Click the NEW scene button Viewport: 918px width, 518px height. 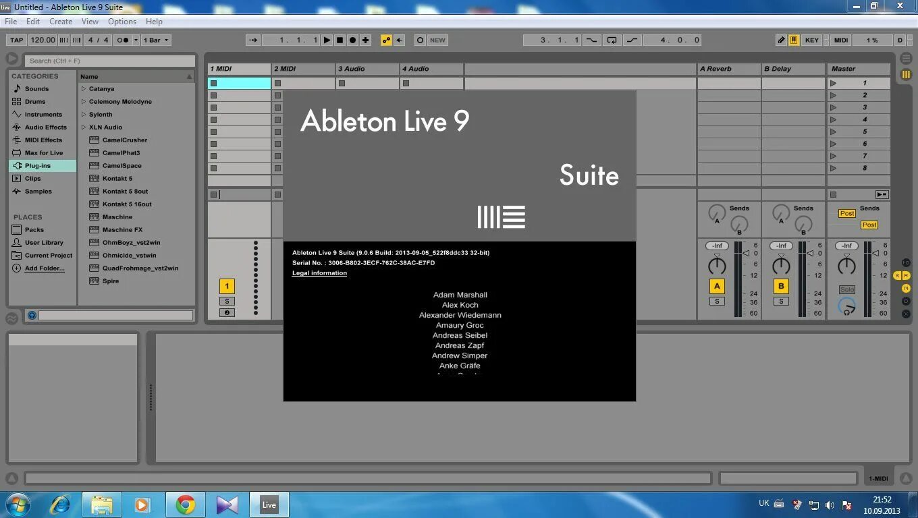438,40
